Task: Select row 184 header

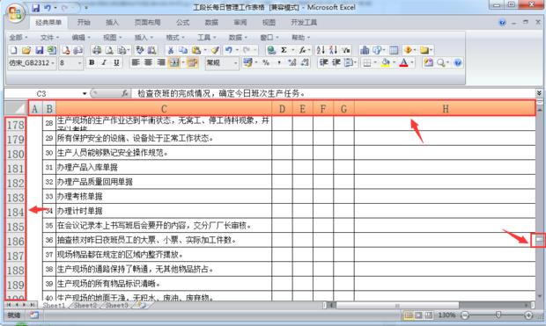Action: pos(15,212)
